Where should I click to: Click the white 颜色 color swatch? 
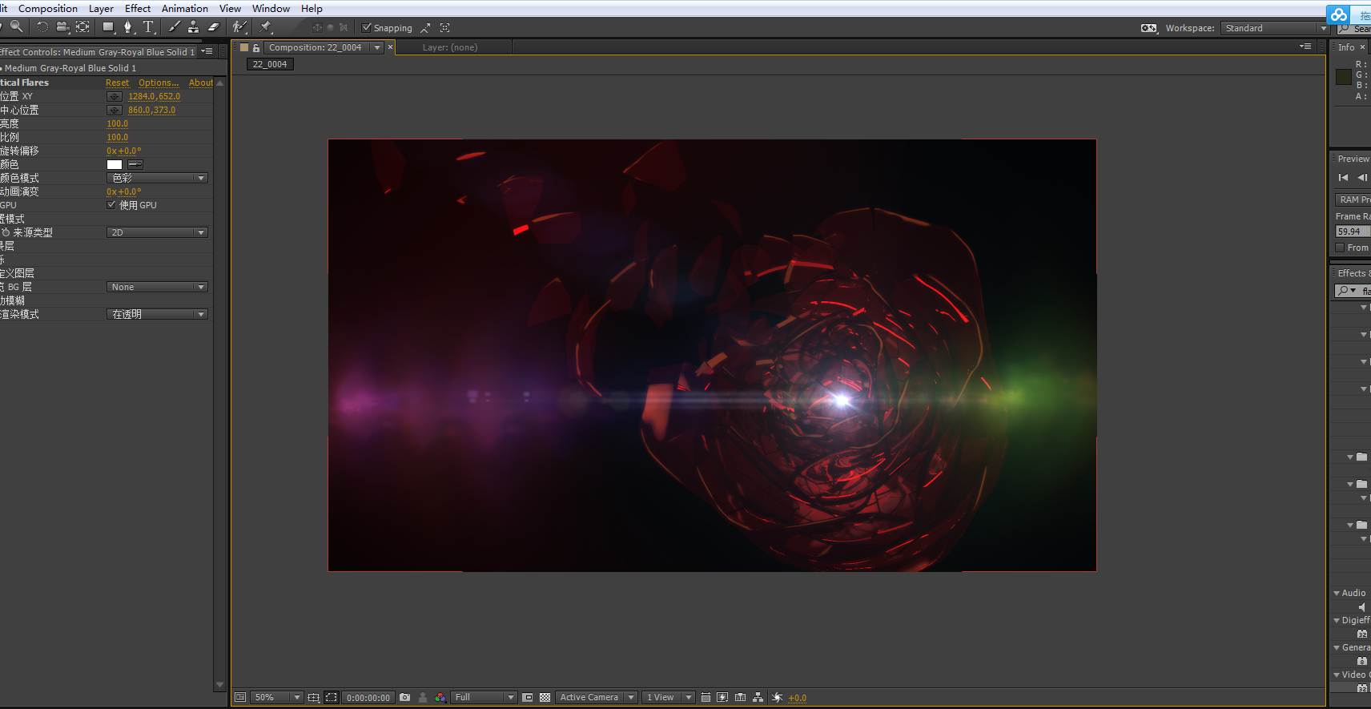tap(115, 164)
